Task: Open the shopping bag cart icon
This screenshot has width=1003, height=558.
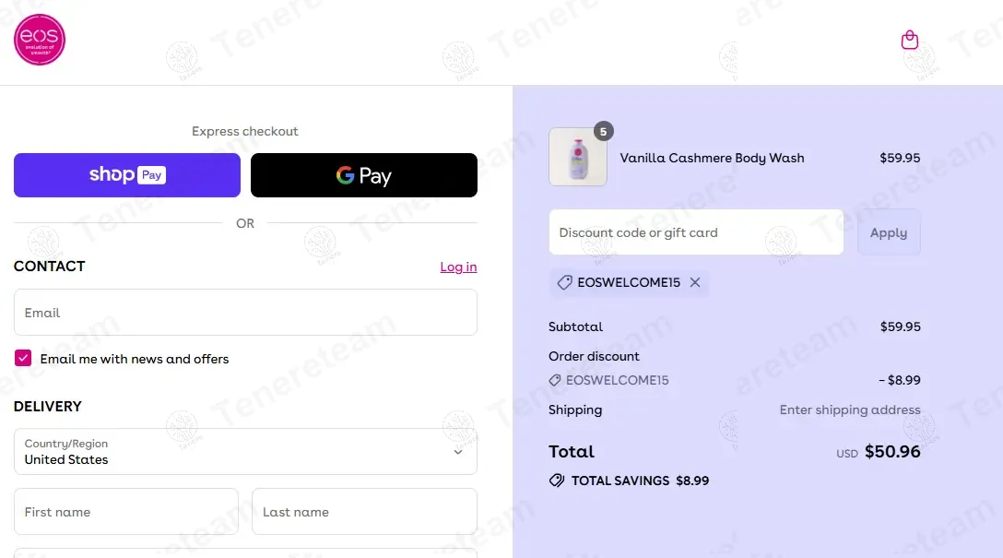Action: (x=910, y=40)
